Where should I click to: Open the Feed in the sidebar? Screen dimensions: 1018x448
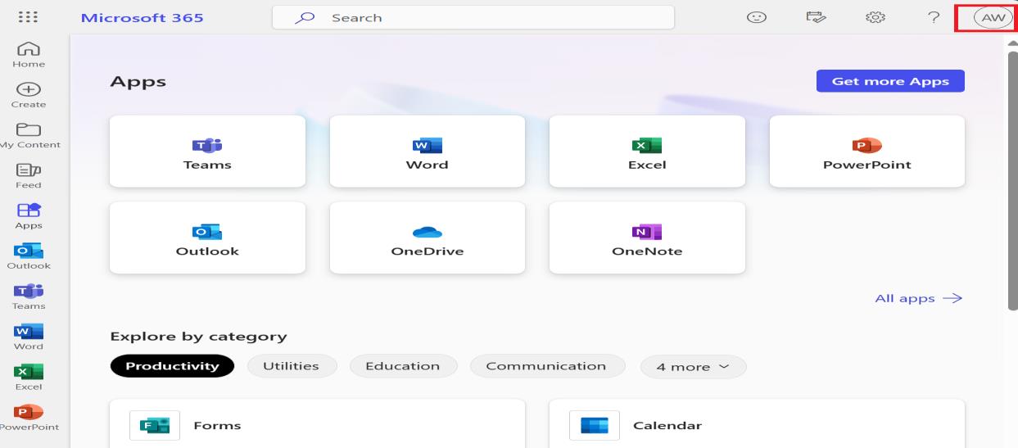[27, 175]
